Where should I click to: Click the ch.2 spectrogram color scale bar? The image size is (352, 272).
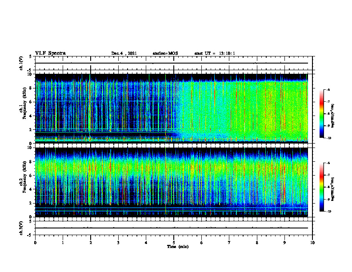pyautogui.click(x=322, y=187)
